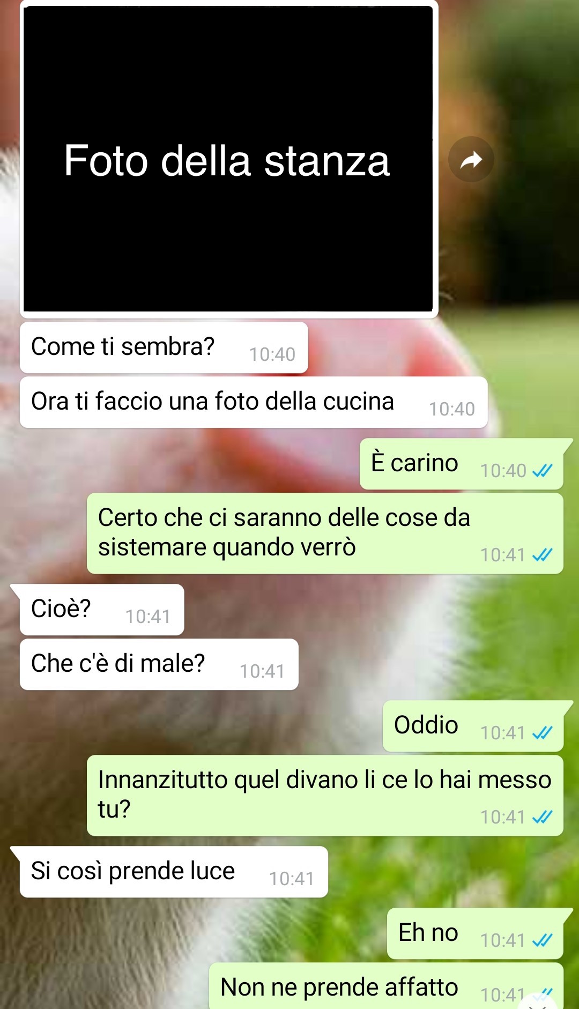Select the 'Oddio' message bubble
This screenshot has width=579, height=1009.
[473, 726]
